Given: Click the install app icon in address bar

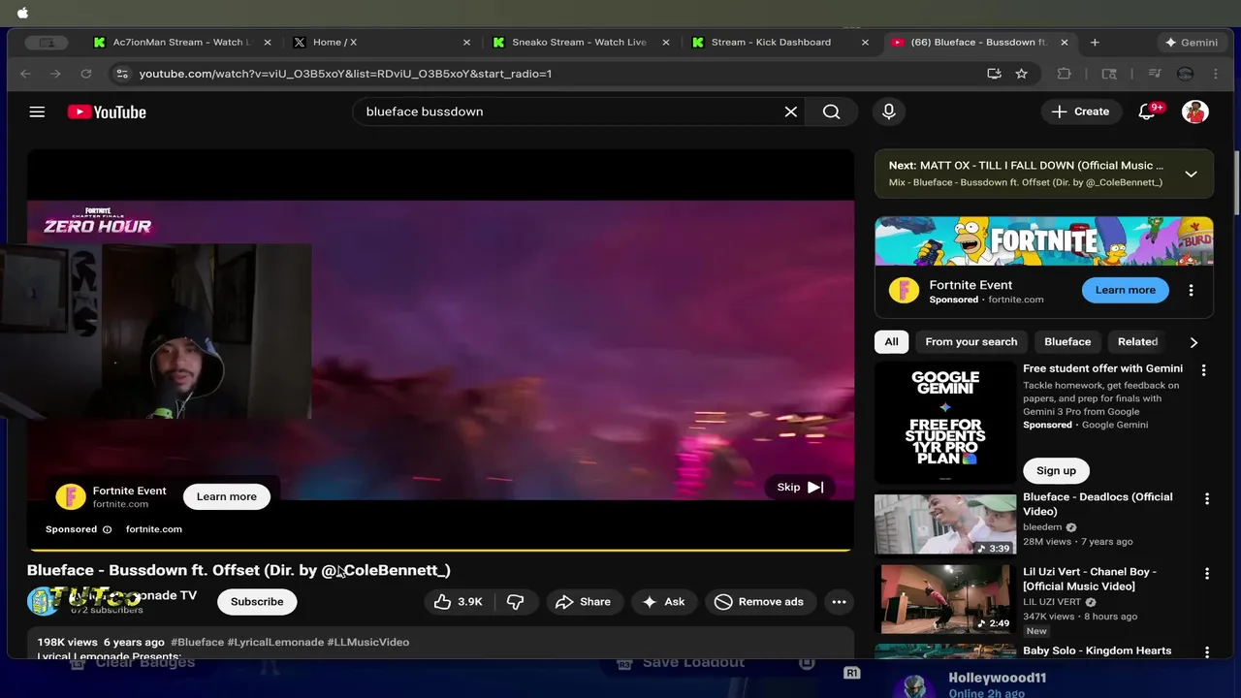Looking at the screenshot, I should (994, 74).
